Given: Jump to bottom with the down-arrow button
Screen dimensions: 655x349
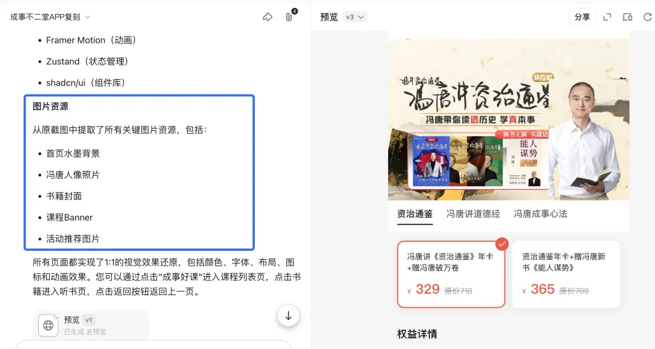Looking at the screenshot, I should pos(288,316).
